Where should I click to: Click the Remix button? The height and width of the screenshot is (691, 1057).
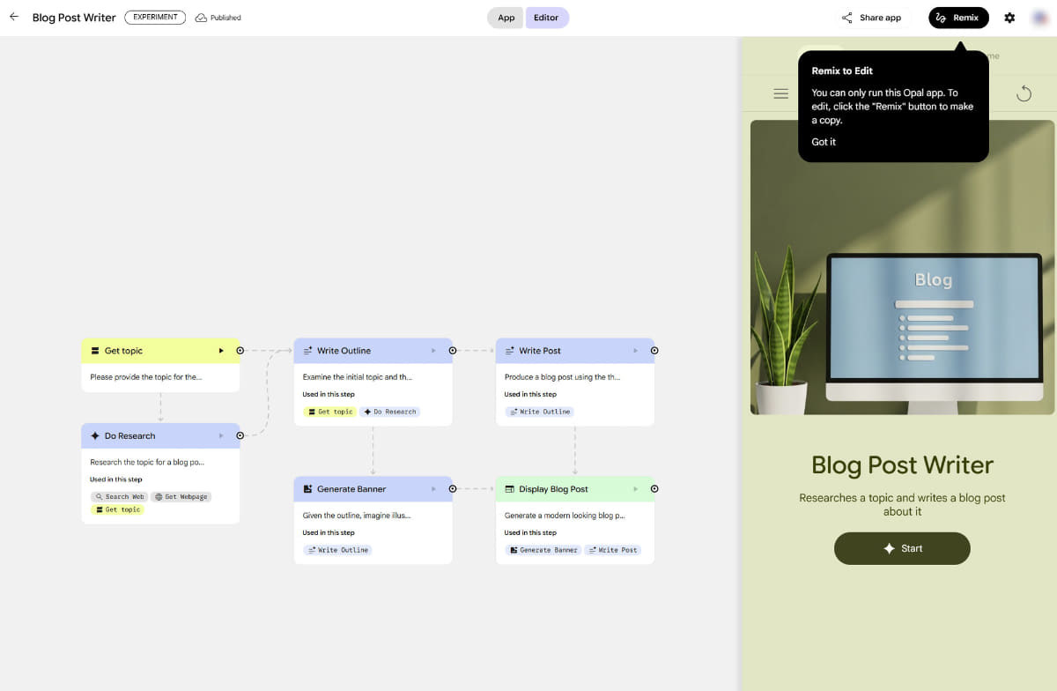coord(958,18)
